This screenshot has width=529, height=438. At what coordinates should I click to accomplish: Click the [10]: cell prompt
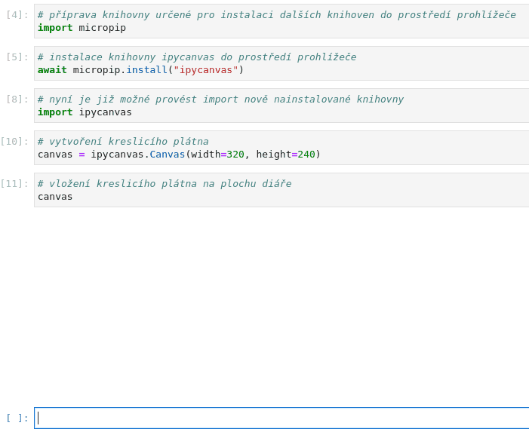pyautogui.click(x=14, y=142)
